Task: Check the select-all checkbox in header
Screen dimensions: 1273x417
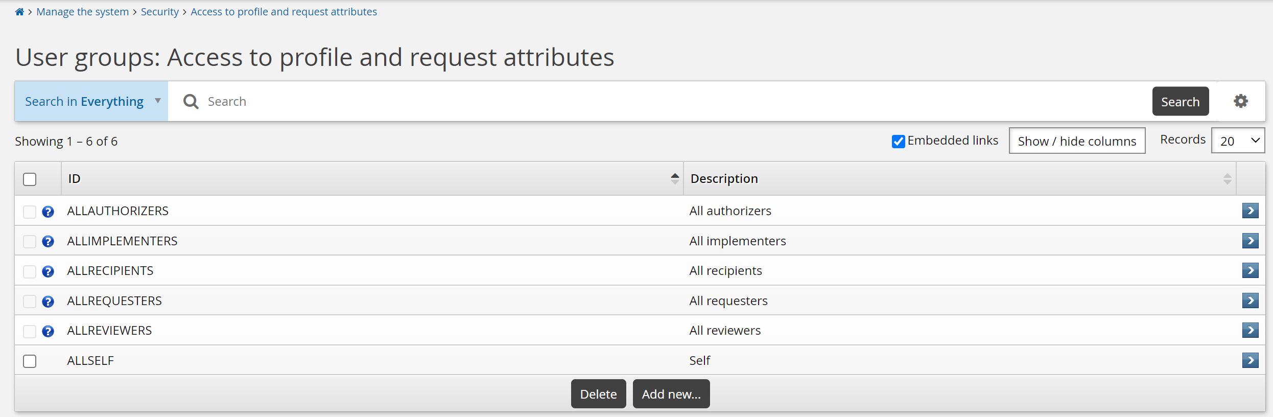Action: point(30,179)
